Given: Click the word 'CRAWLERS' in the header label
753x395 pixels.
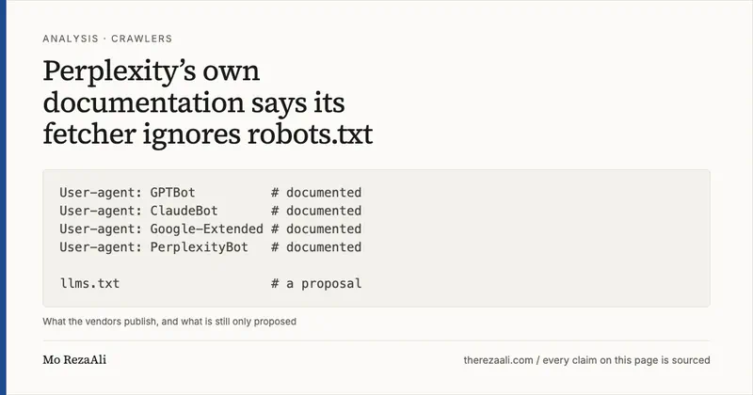Looking at the screenshot, I should 142,39.
